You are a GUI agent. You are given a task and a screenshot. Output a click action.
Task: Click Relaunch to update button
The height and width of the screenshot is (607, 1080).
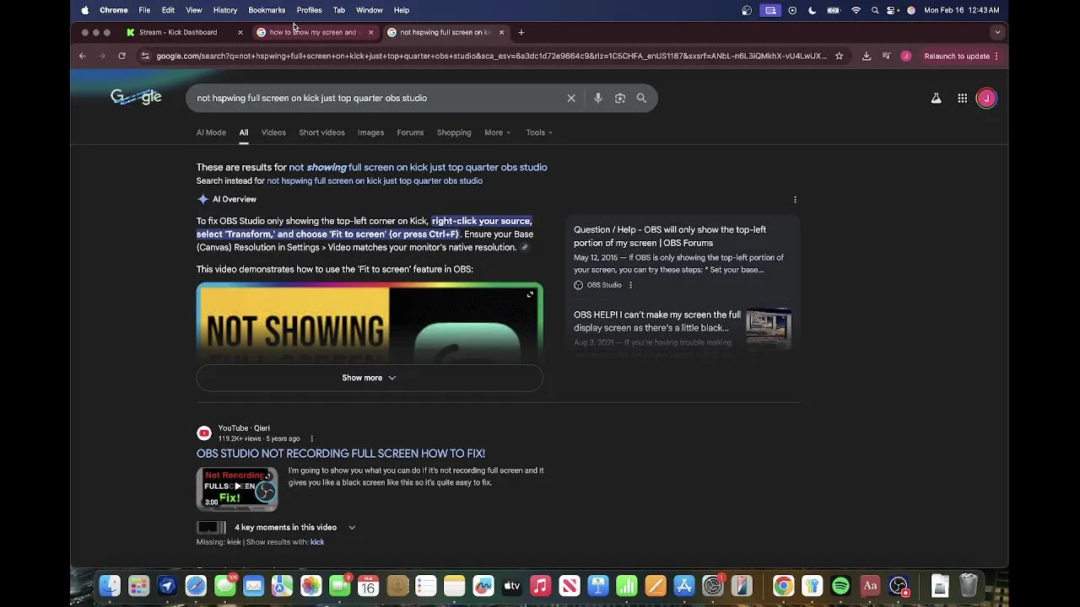click(957, 56)
